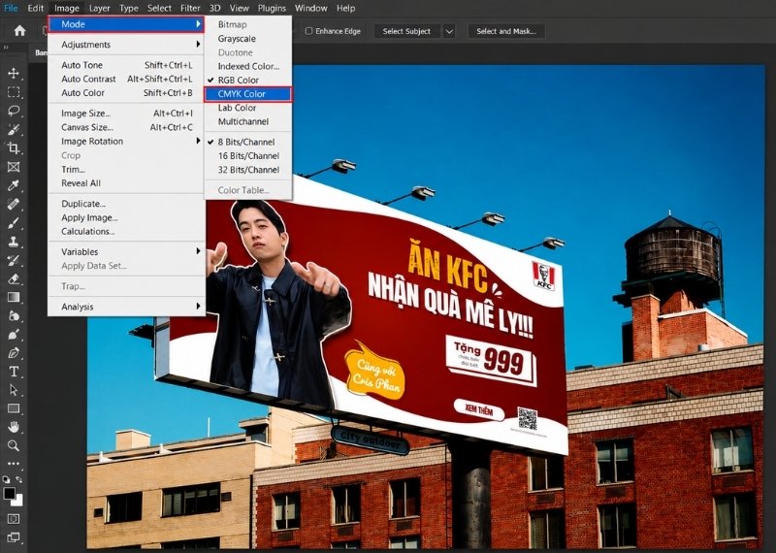
Task: Select the Move tool
Action: (x=14, y=74)
